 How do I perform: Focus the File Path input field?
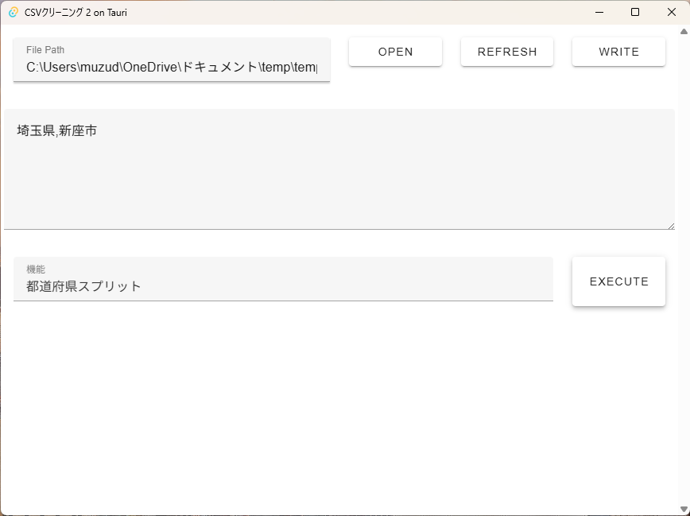point(172,60)
